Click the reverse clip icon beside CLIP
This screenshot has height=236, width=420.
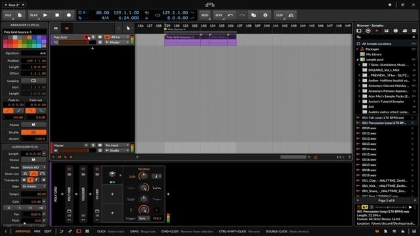291,15
